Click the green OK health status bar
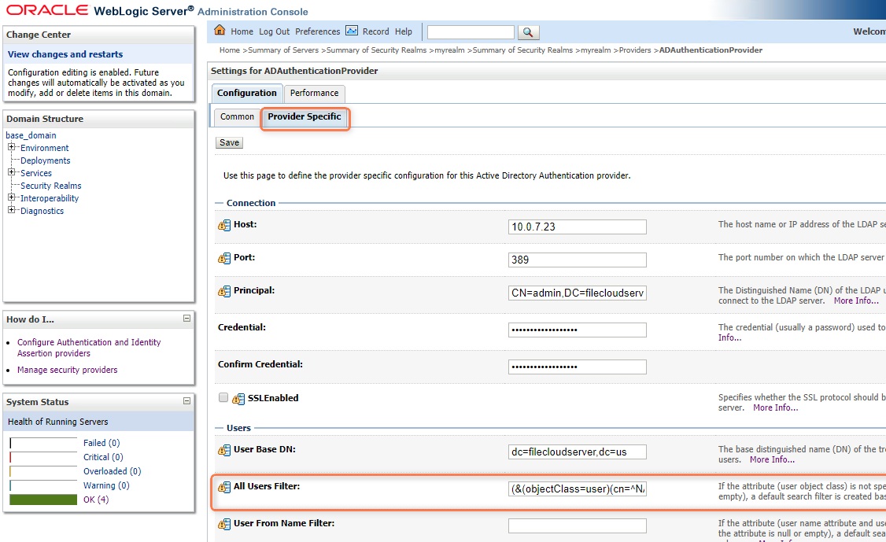This screenshot has width=886, height=542. click(x=43, y=500)
